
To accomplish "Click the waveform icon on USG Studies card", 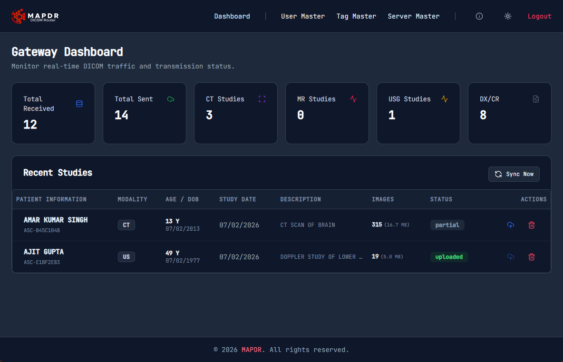I will (445, 99).
